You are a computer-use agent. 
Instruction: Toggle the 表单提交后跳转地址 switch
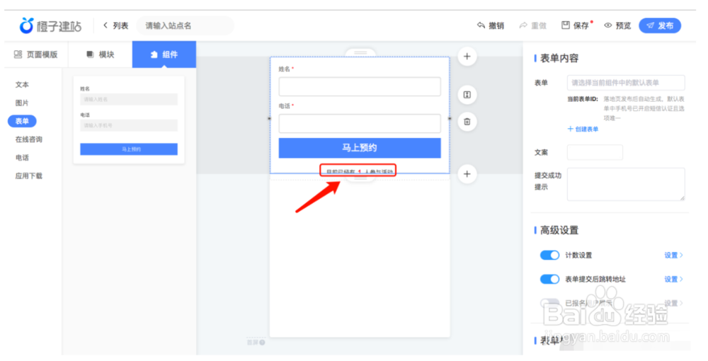point(549,280)
